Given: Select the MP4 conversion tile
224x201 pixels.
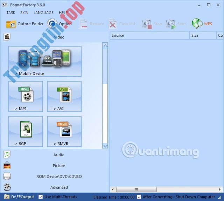Looking at the screenshot, I should 26,97.
